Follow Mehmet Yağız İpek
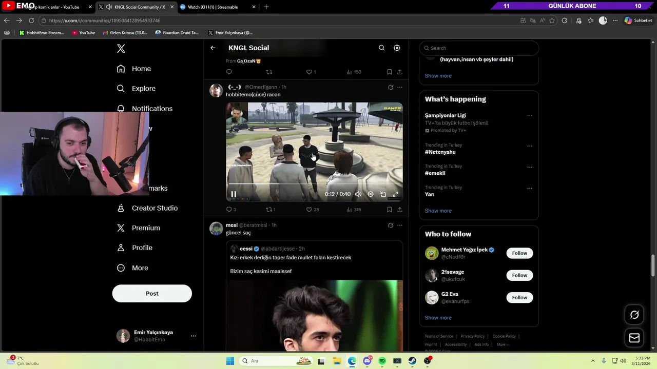 [519, 253]
